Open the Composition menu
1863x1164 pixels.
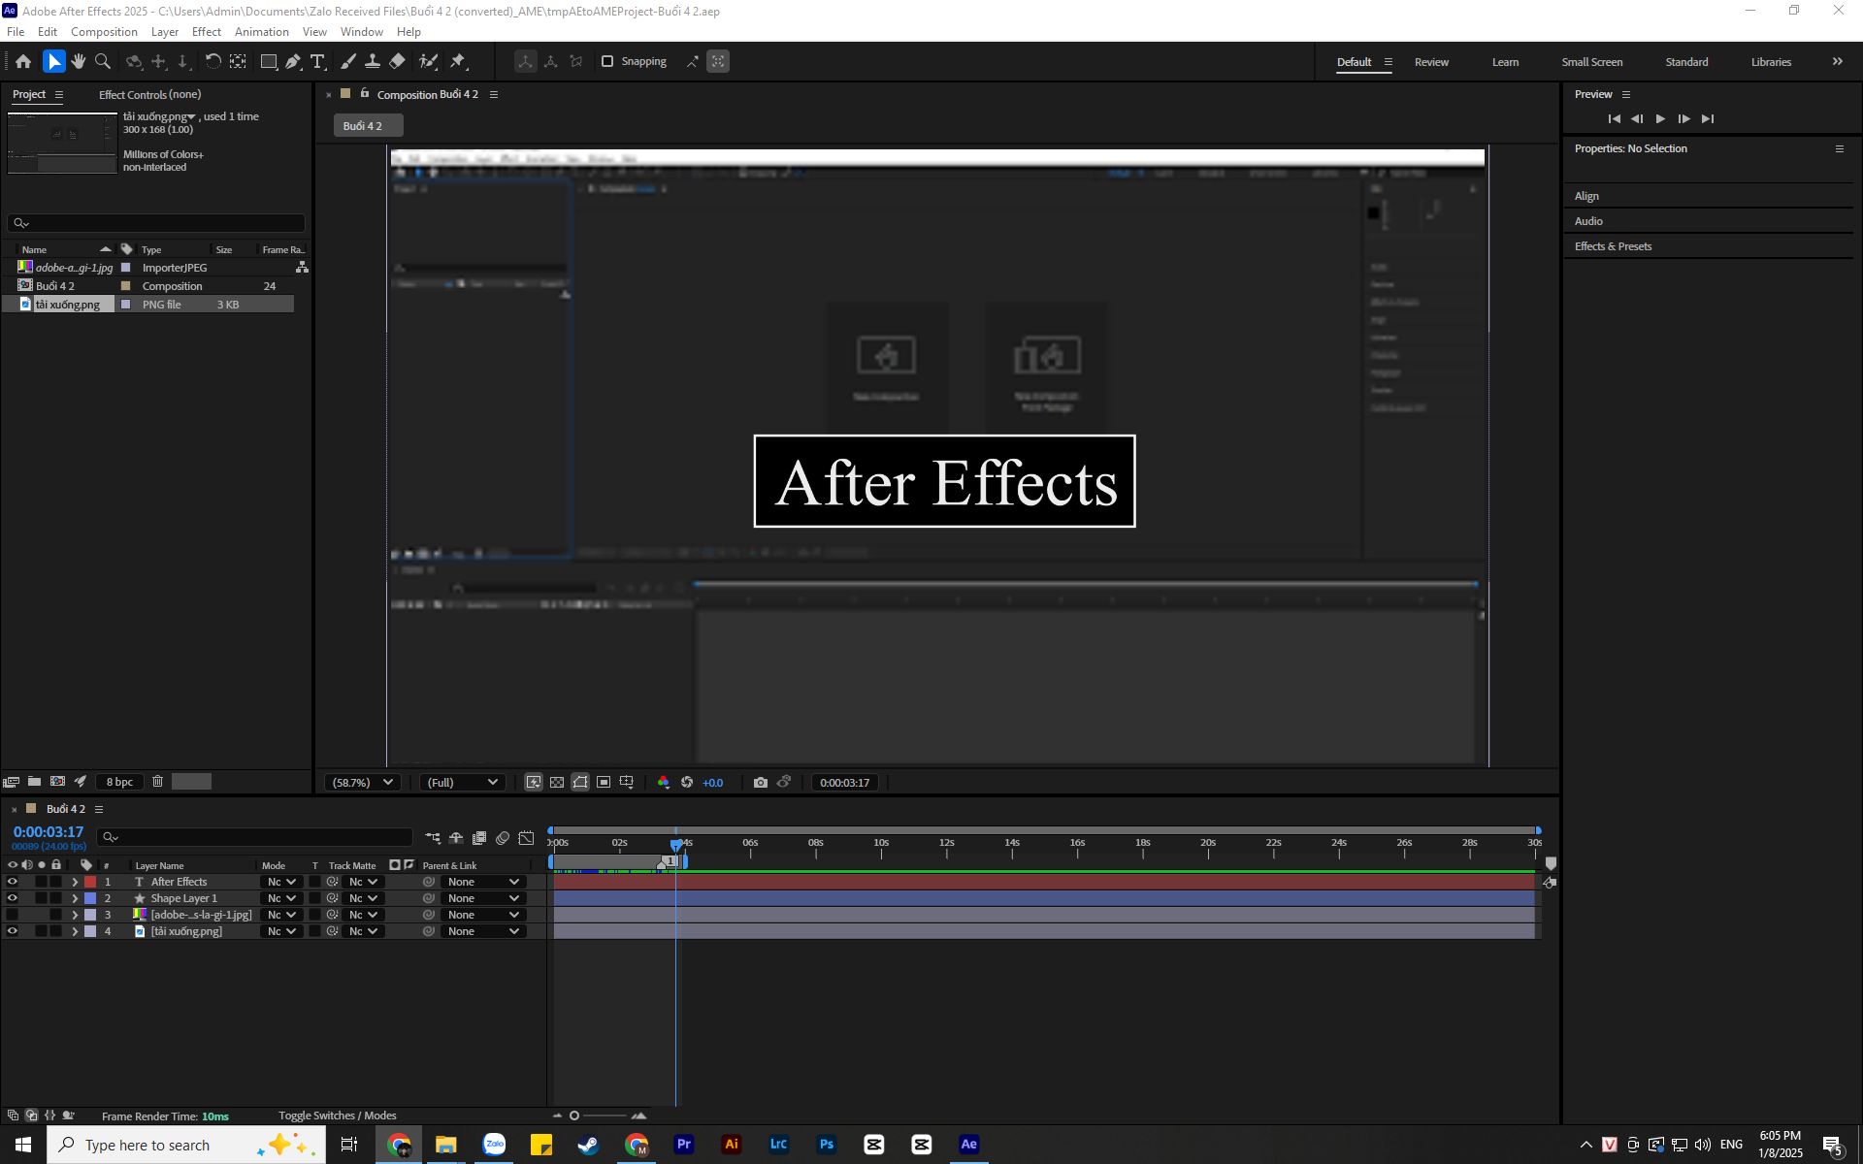pos(104,32)
